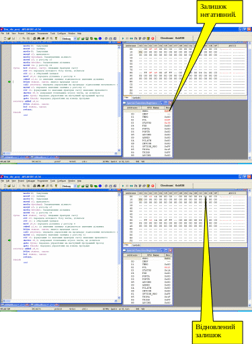
Task: Sort by Address header in top SFR window
Action: [x=132, y=108]
